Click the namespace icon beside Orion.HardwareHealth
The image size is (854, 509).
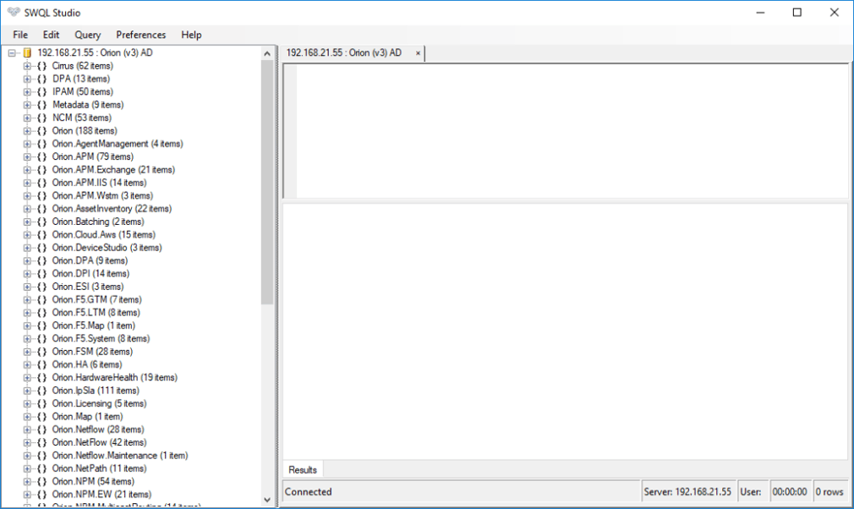click(x=41, y=377)
